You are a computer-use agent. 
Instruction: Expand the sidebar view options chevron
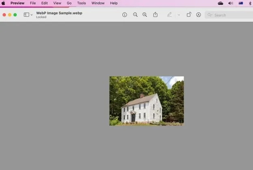pyautogui.click(x=32, y=15)
